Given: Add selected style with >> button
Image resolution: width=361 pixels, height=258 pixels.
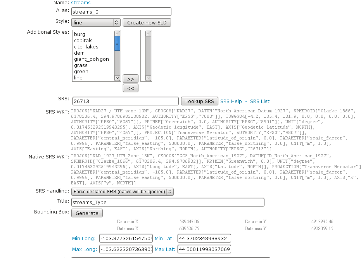Looking at the screenshot, I should (x=130, y=79).
